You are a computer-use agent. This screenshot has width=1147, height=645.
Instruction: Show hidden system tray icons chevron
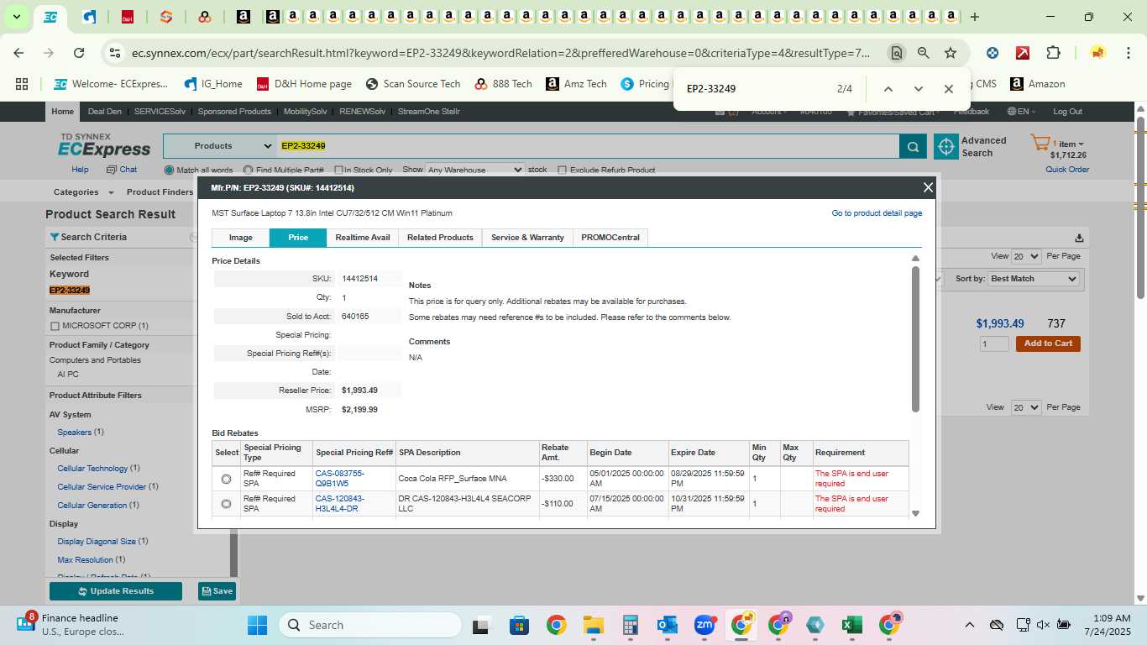970,625
